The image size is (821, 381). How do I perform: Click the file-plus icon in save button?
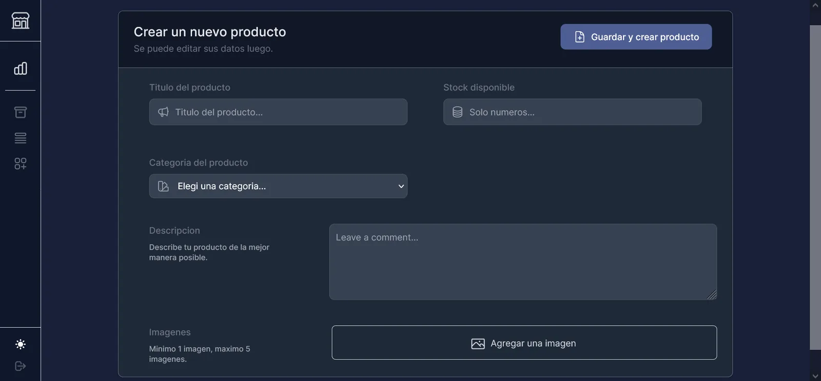pos(579,37)
